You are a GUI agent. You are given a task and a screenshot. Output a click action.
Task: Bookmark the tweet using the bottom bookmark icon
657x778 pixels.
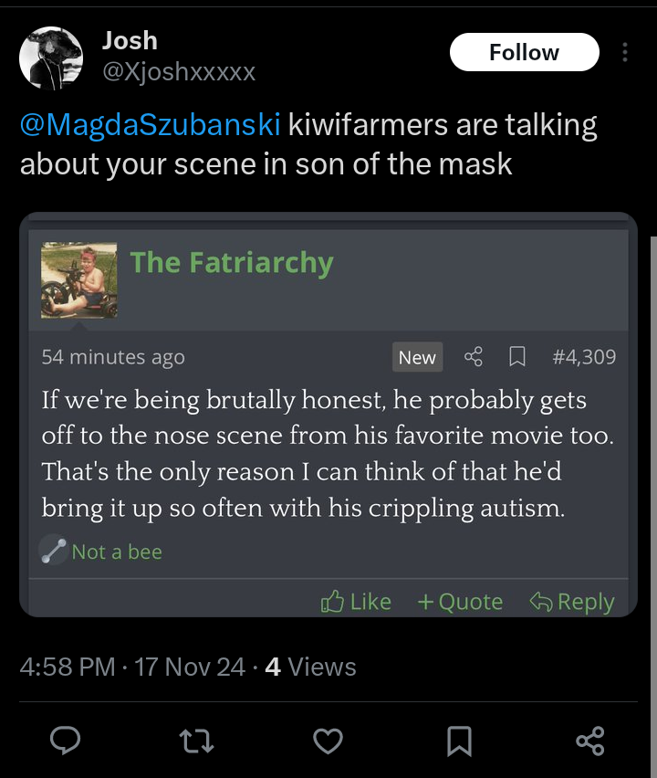tap(459, 741)
